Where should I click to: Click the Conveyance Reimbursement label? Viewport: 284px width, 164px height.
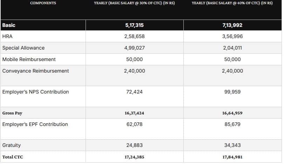click(x=36, y=71)
